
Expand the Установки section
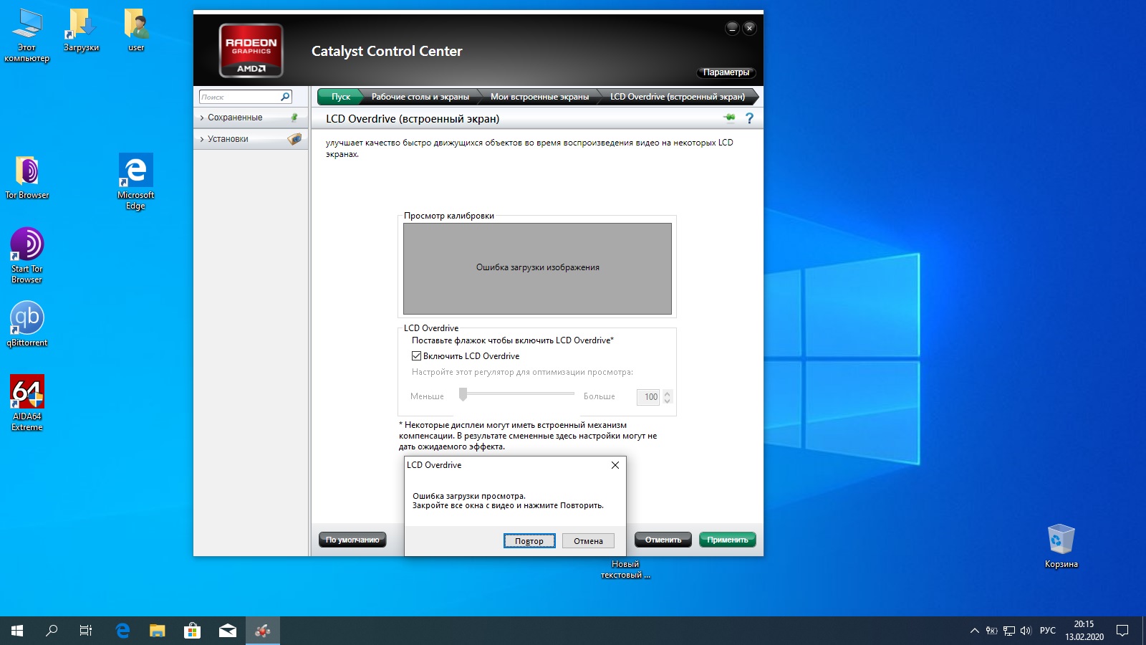tap(202, 139)
